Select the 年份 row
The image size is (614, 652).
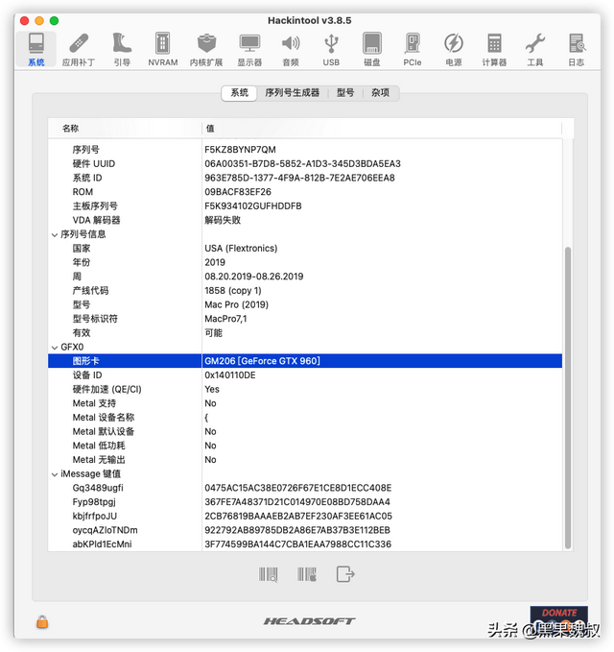(305, 263)
